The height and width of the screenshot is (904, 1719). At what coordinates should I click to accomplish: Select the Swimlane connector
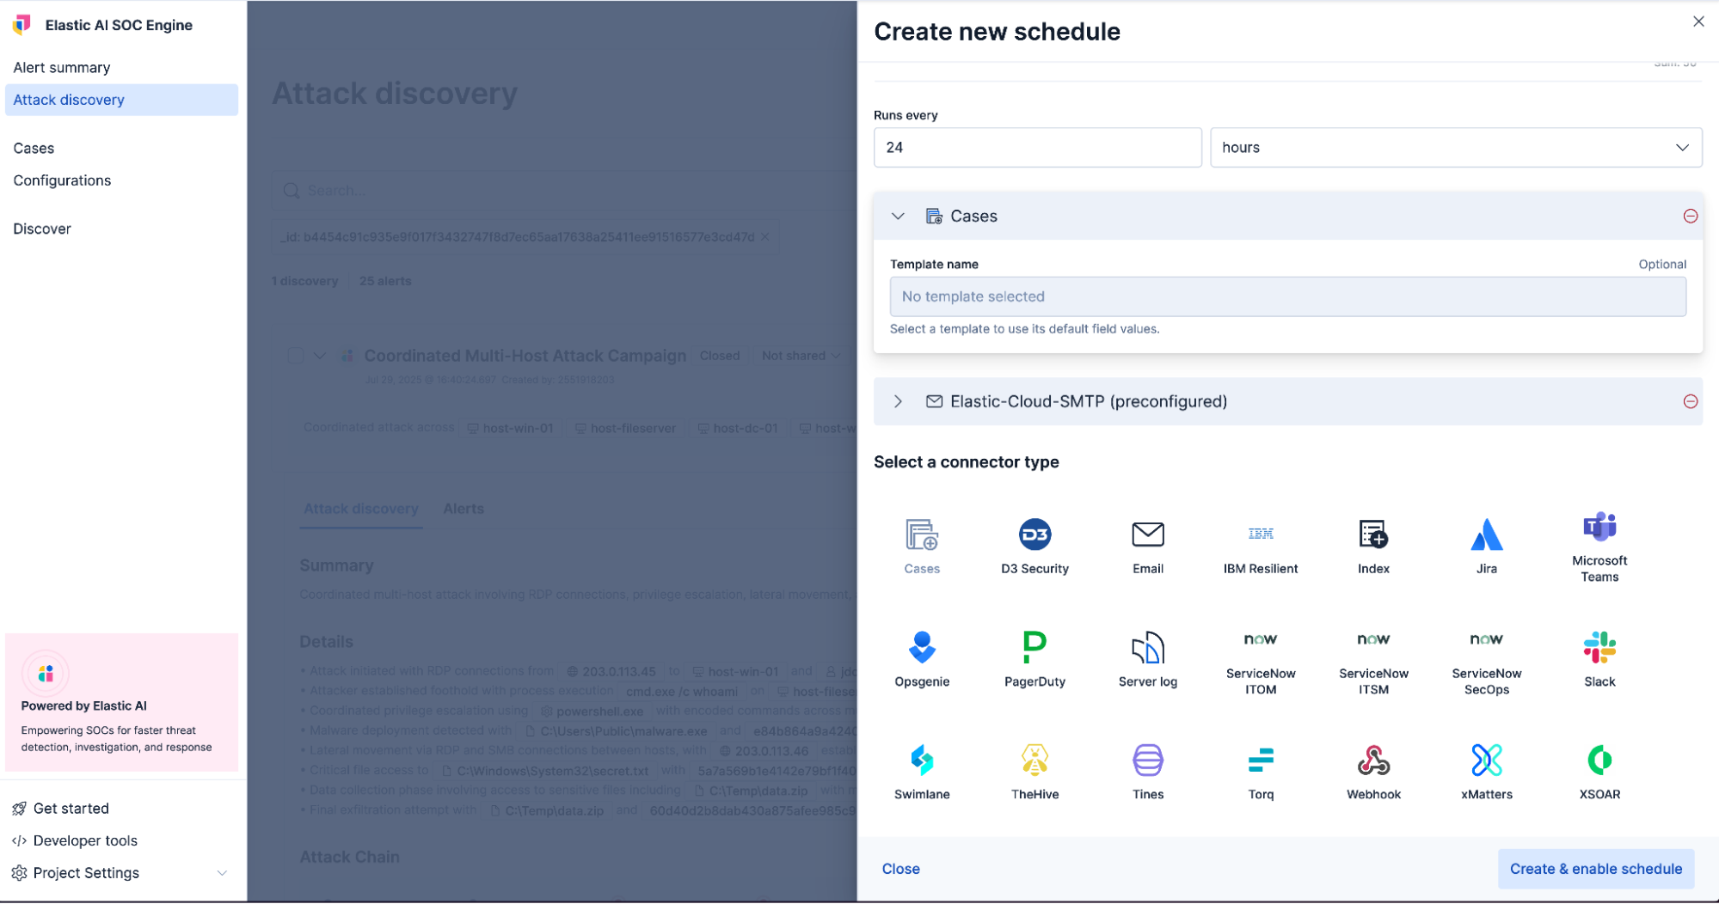pos(922,772)
